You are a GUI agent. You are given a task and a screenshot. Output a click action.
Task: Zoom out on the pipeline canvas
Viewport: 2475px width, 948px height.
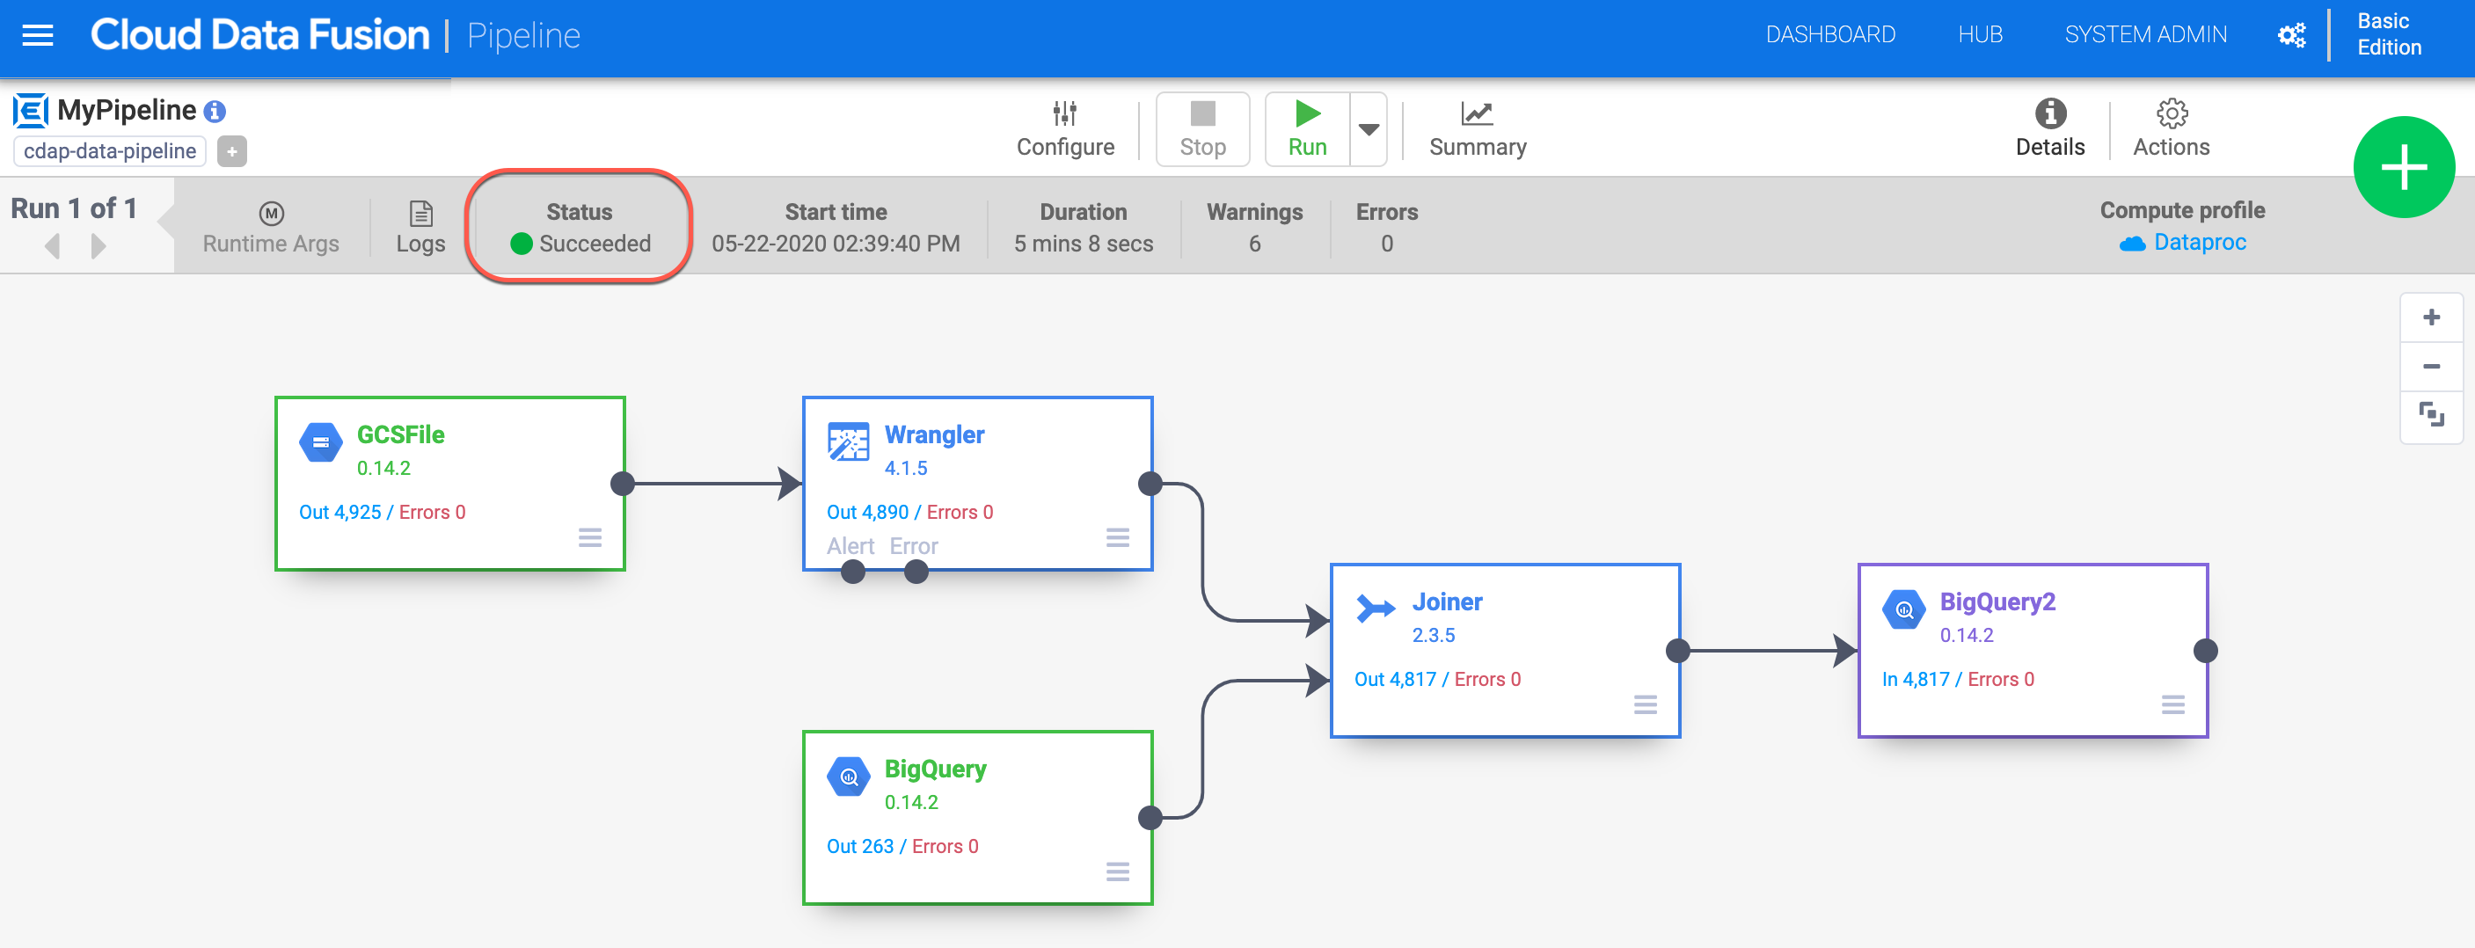click(2431, 366)
